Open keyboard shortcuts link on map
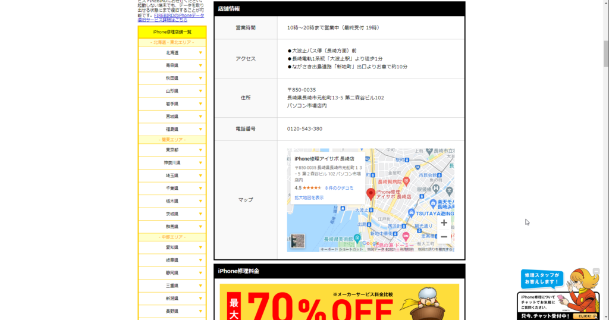The image size is (609, 320). click(x=342, y=250)
